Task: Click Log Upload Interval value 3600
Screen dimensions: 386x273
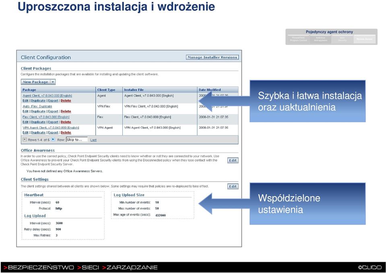Action: point(59,223)
